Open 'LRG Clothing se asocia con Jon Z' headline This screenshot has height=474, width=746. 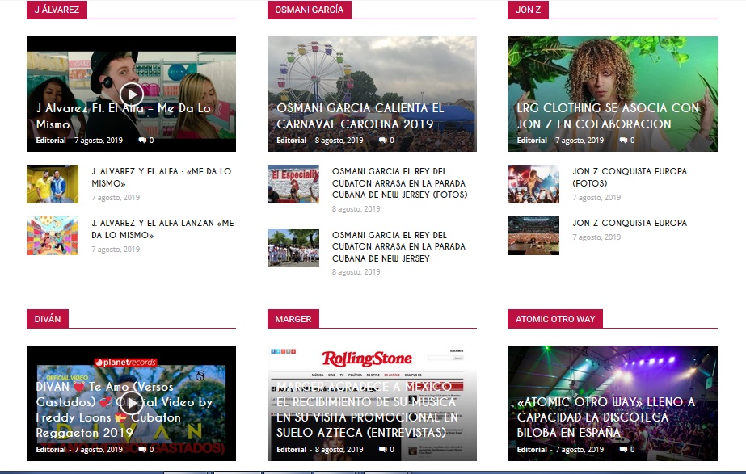point(609,116)
